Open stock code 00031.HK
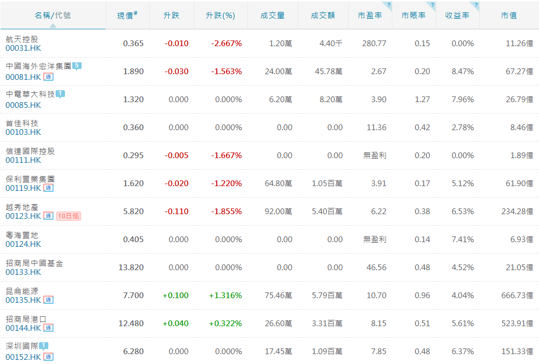539x364 pixels. [23, 48]
